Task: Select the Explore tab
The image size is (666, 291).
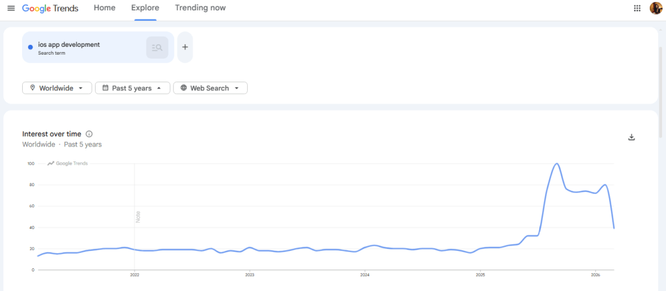Action: 145,8
